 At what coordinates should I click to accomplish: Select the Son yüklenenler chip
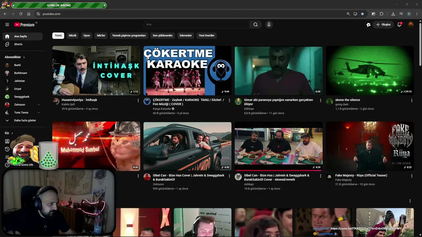point(163,36)
